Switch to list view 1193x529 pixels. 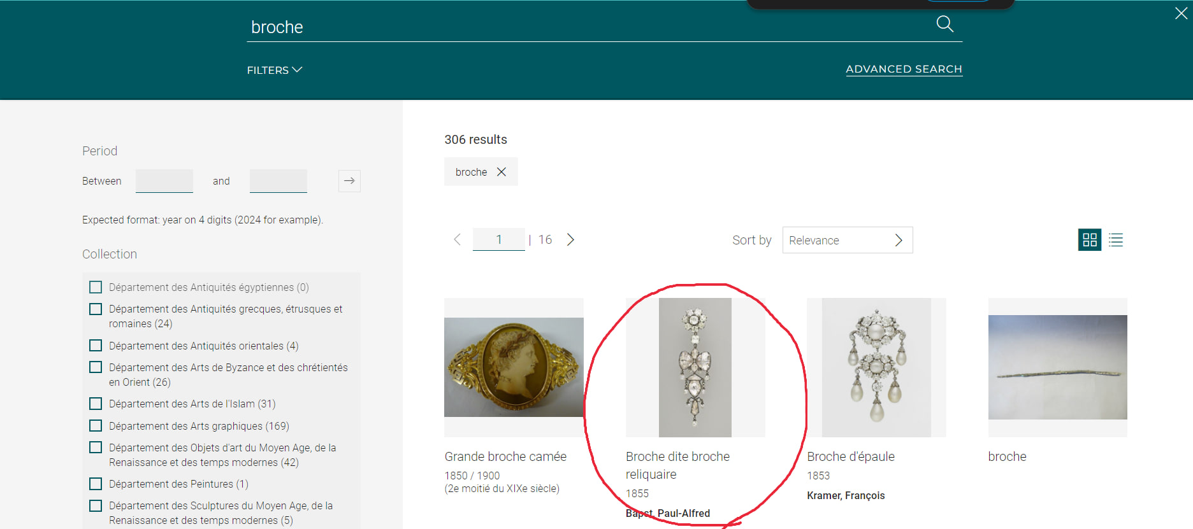coord(1116,240)
